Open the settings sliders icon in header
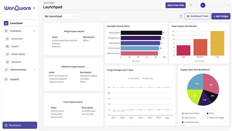232x131 pixels. click(191, 5)
